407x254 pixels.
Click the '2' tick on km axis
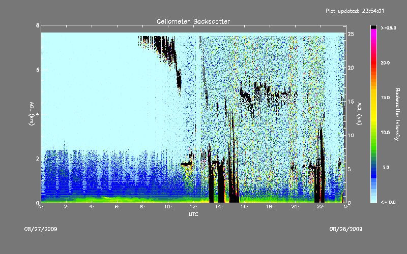[x=38, y=158]
